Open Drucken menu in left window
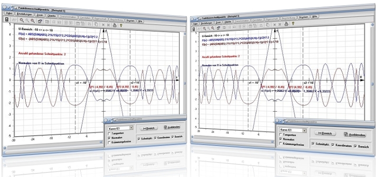 (130, 21)
